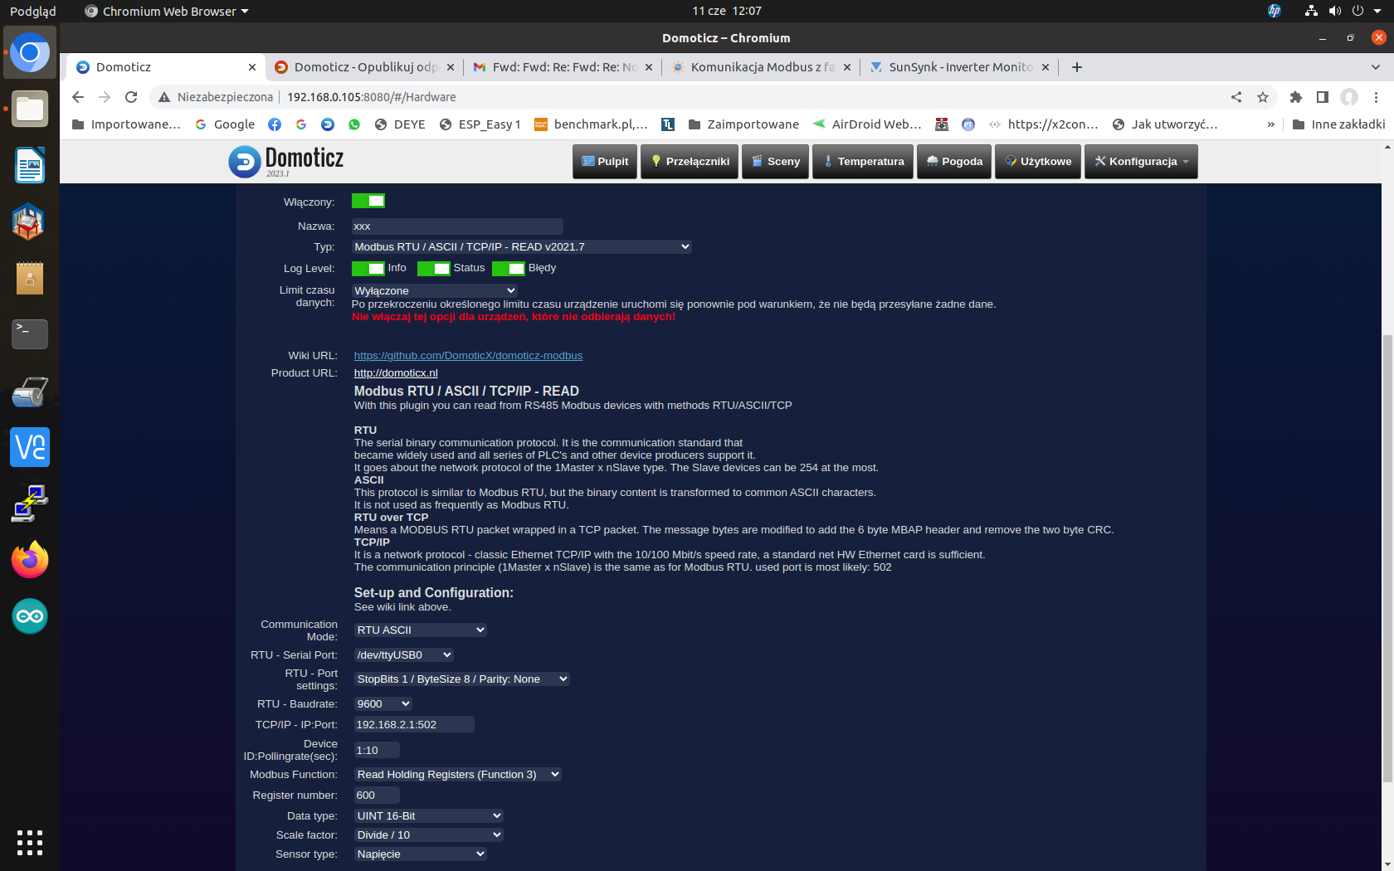Open the domoticz-modbus GitHub wiki link
This screenshot has width=1394, height=871.
click(468, 355)
